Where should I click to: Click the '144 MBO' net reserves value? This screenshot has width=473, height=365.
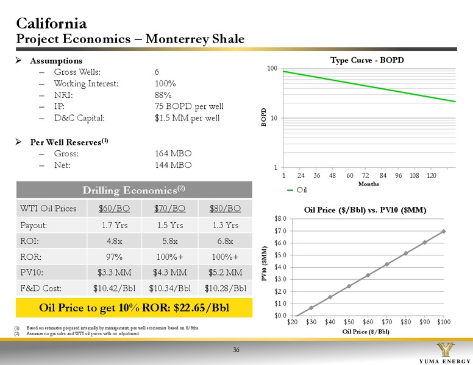coord(173,165)
